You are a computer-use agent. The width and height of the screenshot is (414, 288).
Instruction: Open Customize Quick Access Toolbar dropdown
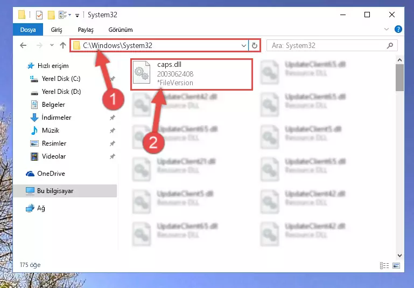point(77,15)
